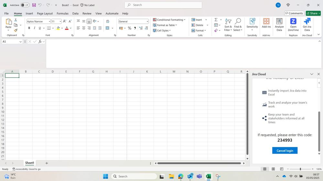Open the File menu
The height and width of the screenshot is (181, 323).
tap(6, 13)
